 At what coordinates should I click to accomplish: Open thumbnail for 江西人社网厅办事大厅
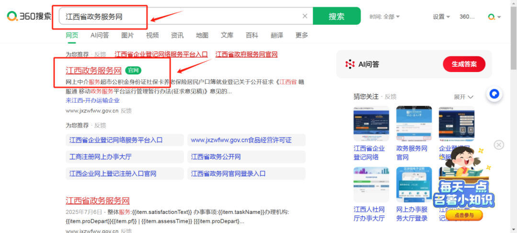[x=371, y=184]
